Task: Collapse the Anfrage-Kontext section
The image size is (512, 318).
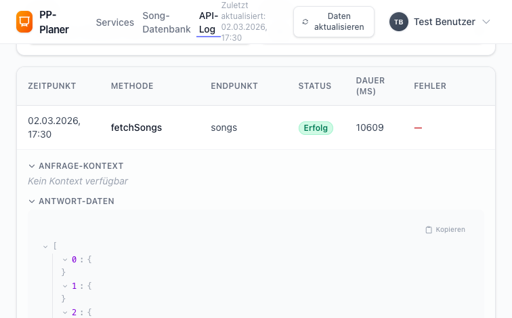Action: [x=32, y=165]
